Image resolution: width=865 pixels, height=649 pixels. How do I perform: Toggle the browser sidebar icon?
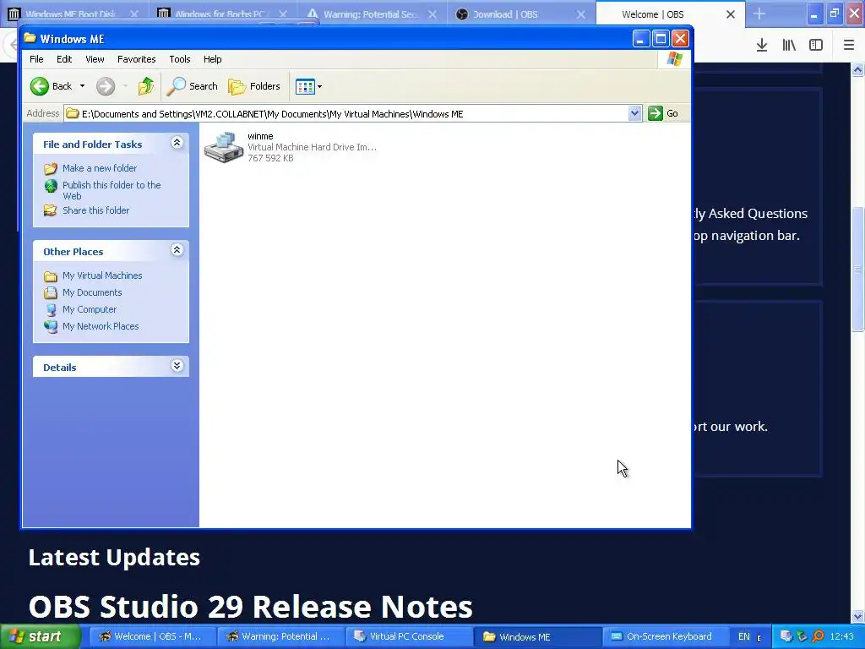pos(816,46)
